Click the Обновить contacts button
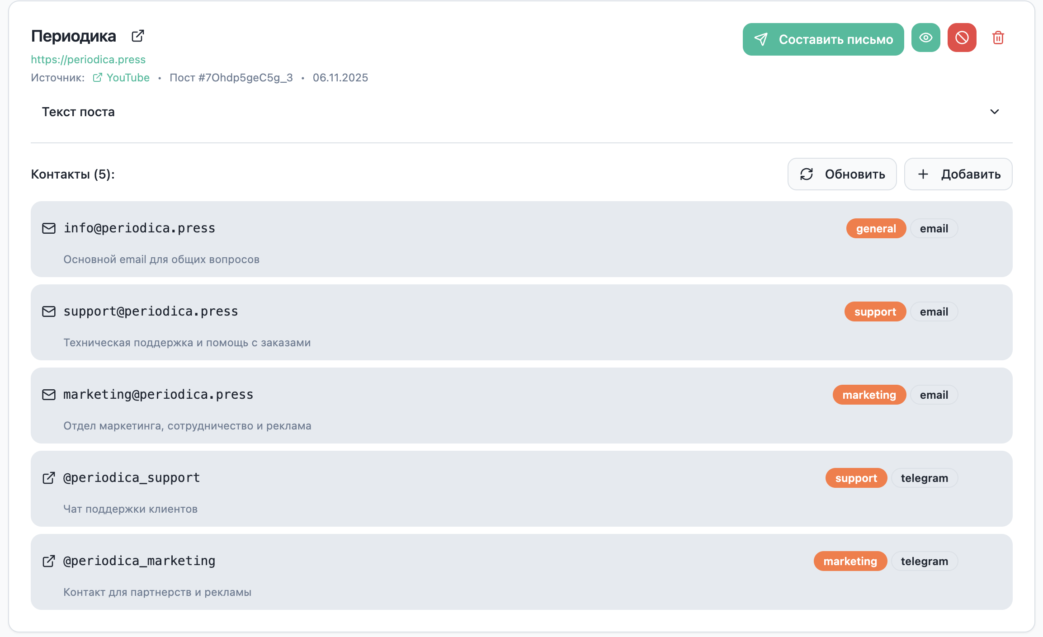 pyautogui.click(x=842, y=174)
